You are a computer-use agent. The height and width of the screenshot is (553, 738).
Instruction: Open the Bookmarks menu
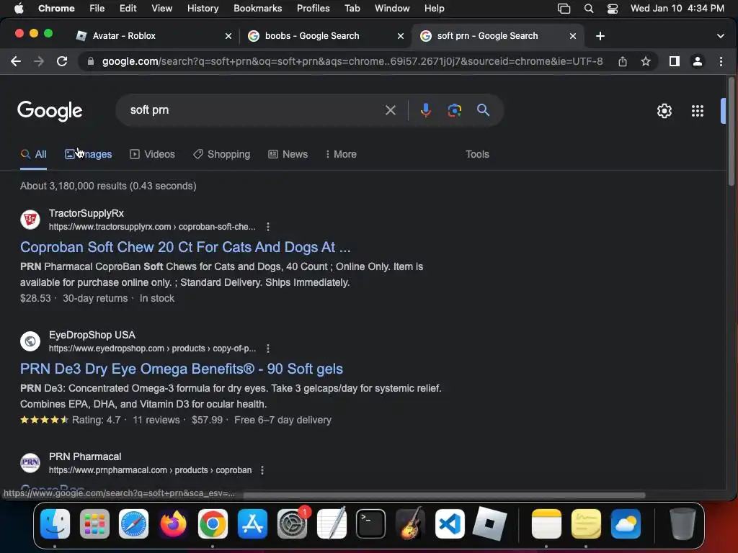click(x=257, y=9)
